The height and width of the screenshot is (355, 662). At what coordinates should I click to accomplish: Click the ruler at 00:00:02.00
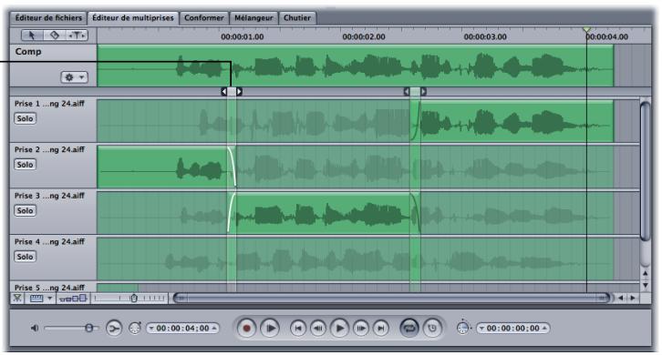364,36
